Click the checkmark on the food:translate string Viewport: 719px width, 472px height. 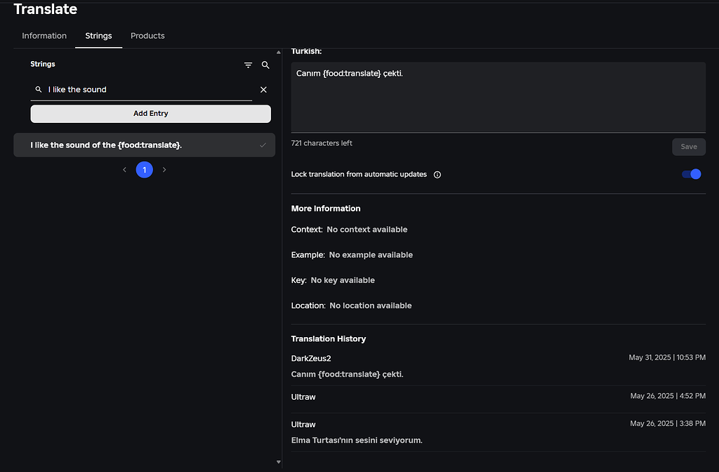tap(263, 145)
